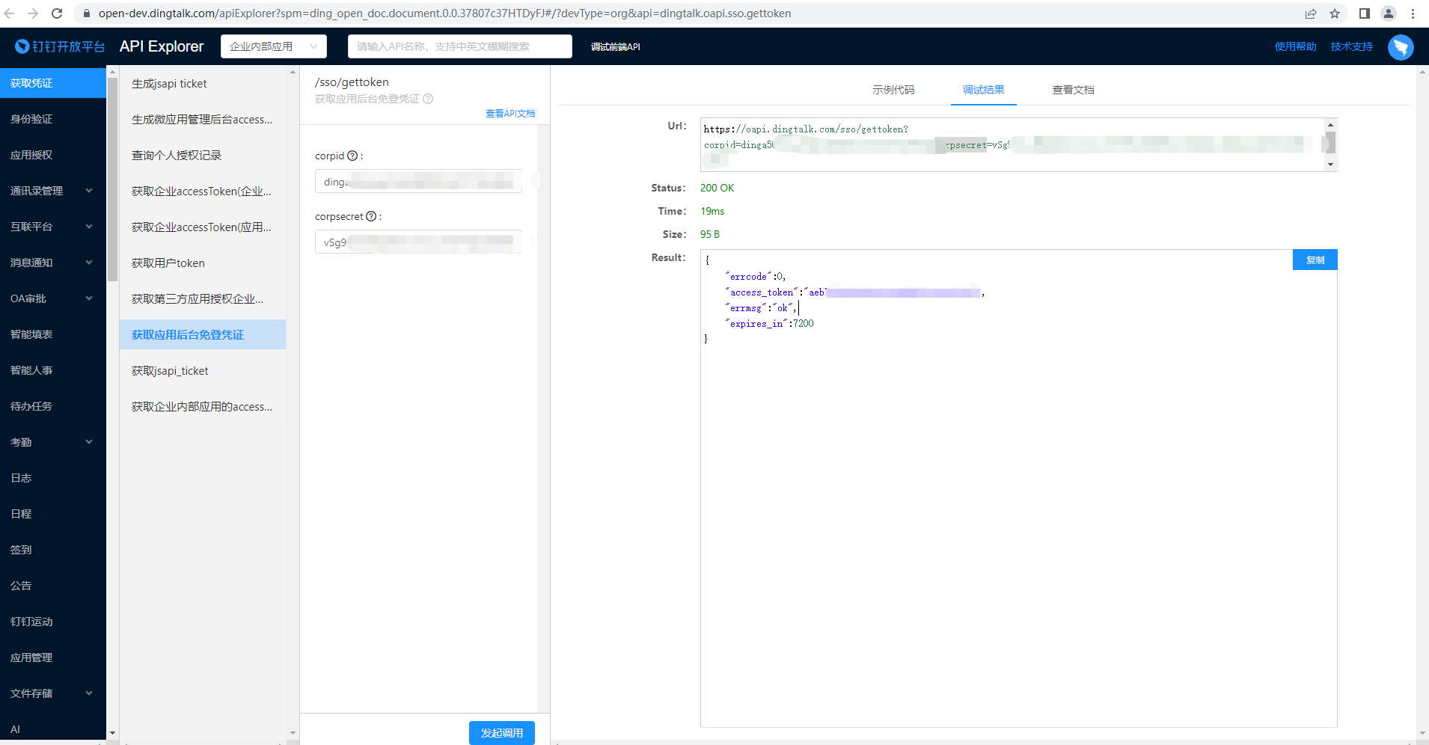
Task: Open the 使用帮助 link
Action: point(1295,46)
